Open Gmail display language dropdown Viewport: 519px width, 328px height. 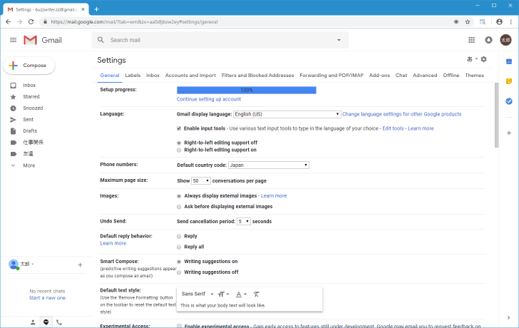287,114
